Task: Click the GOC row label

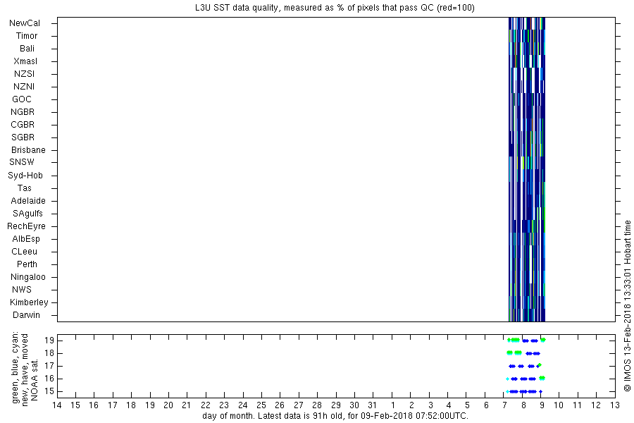Action: [x=22, y=99]
